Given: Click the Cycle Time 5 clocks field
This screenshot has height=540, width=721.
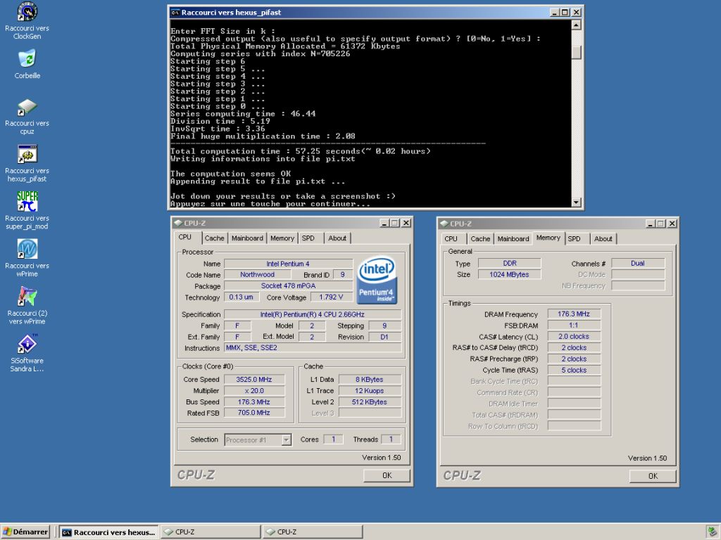Looking at the screenshot, I should click(x=574, y=370).
